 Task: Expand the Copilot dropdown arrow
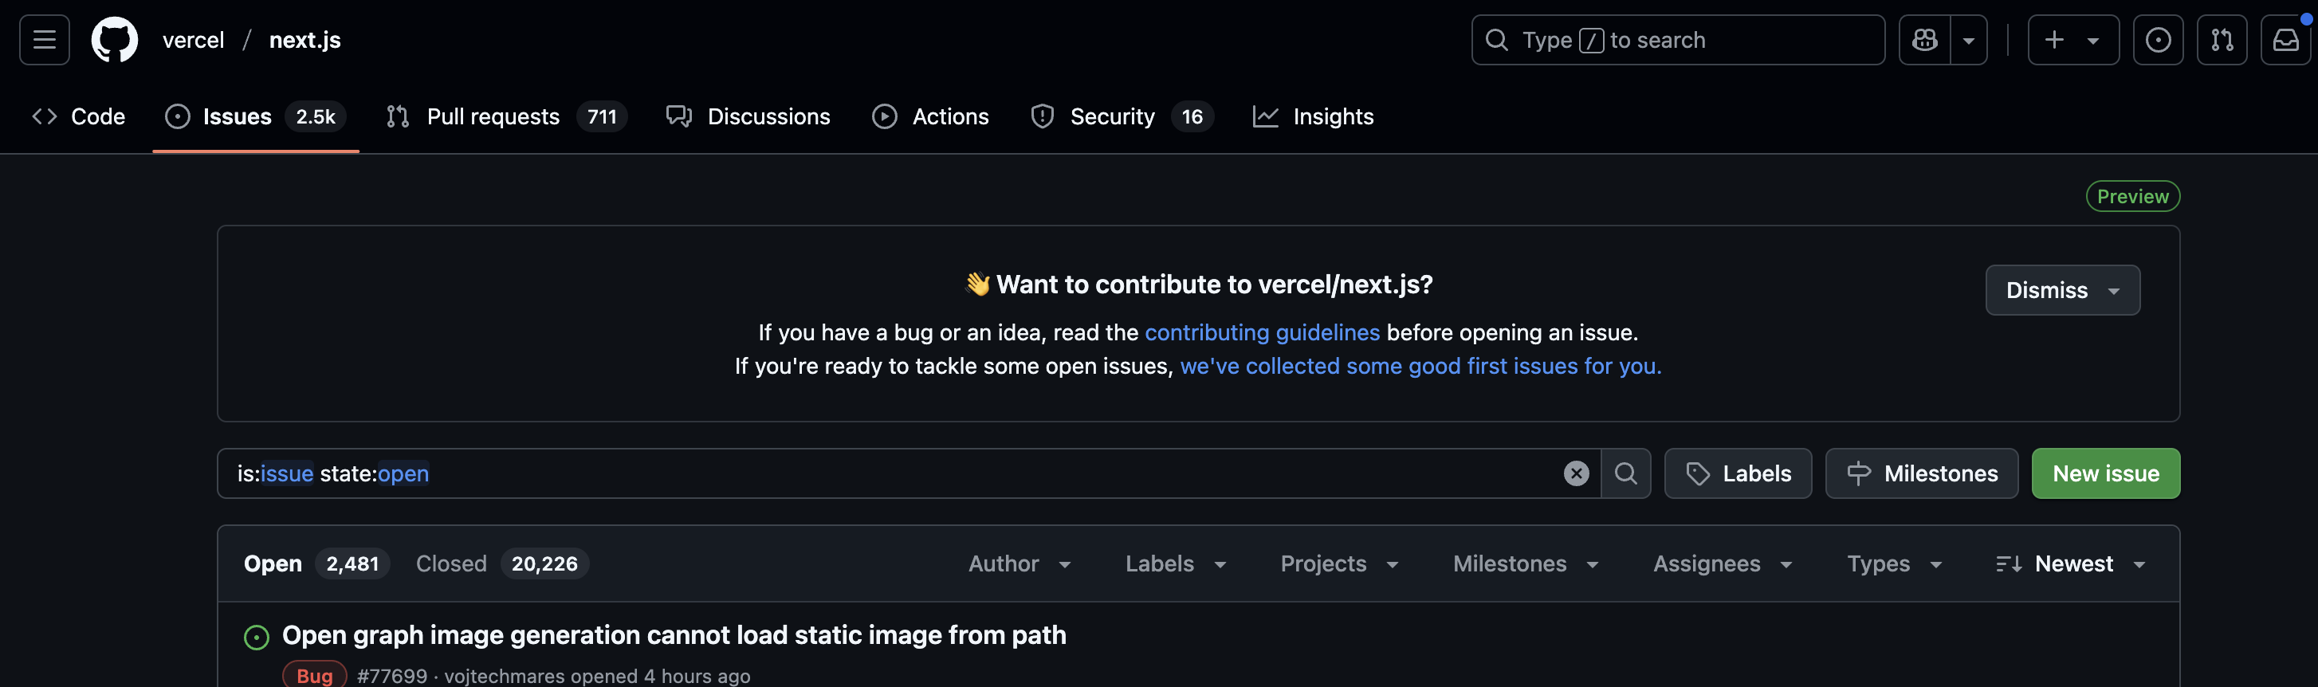pyautogui.click(x=1969, y=40)
